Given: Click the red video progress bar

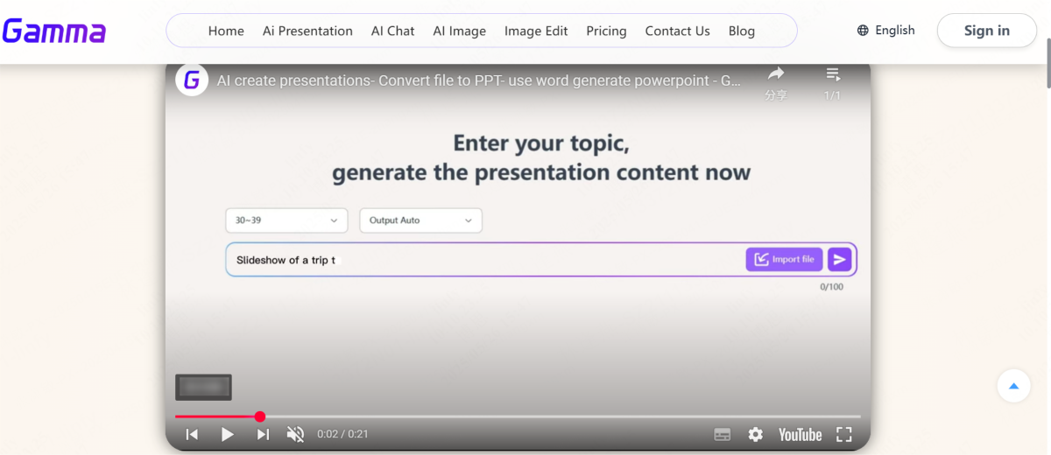Looking at the screenshot, I should tap(217, 416).
